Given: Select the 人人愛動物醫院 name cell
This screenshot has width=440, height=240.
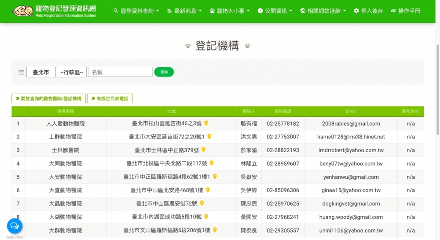Looking at the screenshot, I should click(x=66, y=124).
